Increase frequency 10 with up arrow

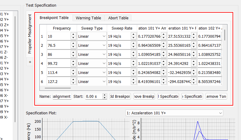point(73,34)
